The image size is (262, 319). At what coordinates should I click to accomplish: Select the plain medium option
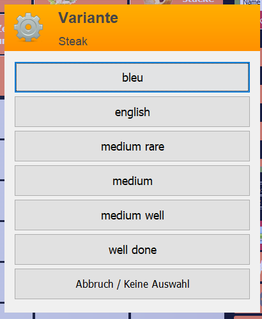point(132,181)
